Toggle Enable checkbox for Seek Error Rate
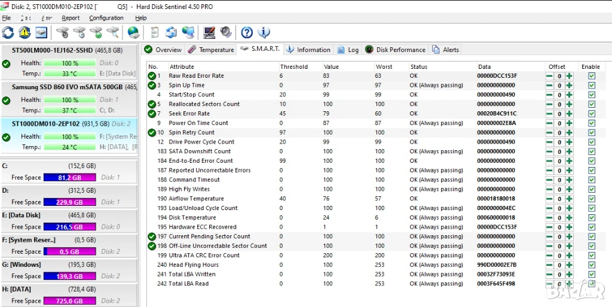Viewport: 612px width, 307px height. 592,114
